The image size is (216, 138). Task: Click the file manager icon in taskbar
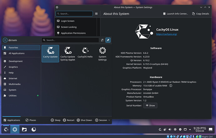click(24, 129)
